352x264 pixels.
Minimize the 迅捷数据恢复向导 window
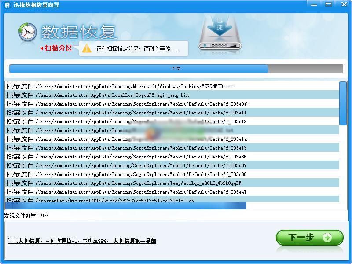(x=314, y=4)
